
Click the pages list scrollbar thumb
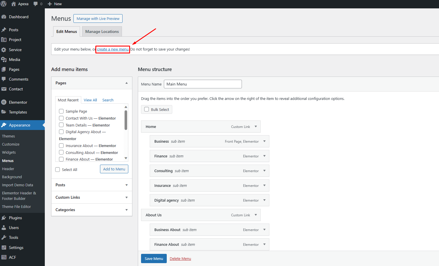point(126,120)
